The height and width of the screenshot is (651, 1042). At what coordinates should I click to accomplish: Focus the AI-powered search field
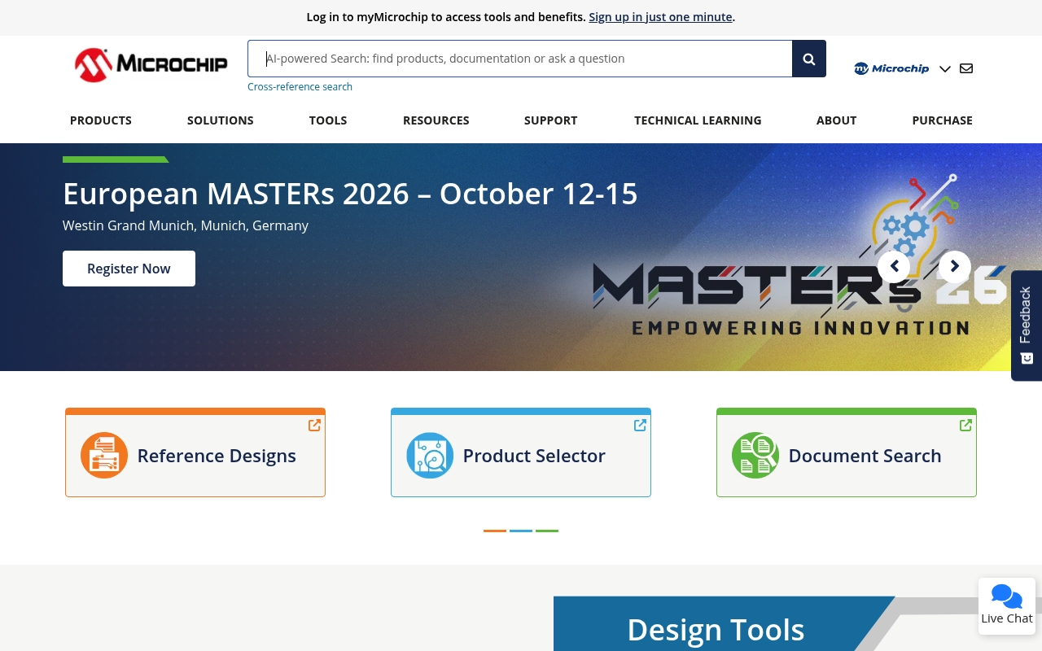click(x=520, y=59)
